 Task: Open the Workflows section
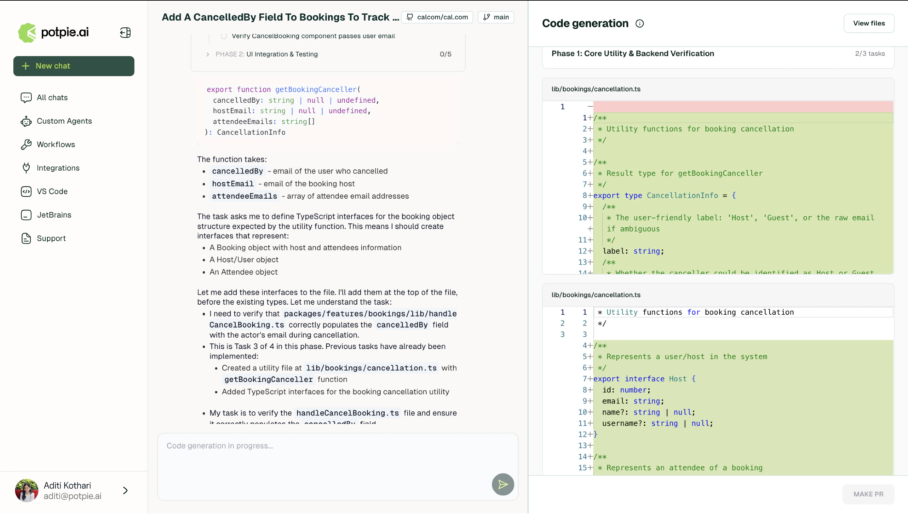(x=55, y=144)
